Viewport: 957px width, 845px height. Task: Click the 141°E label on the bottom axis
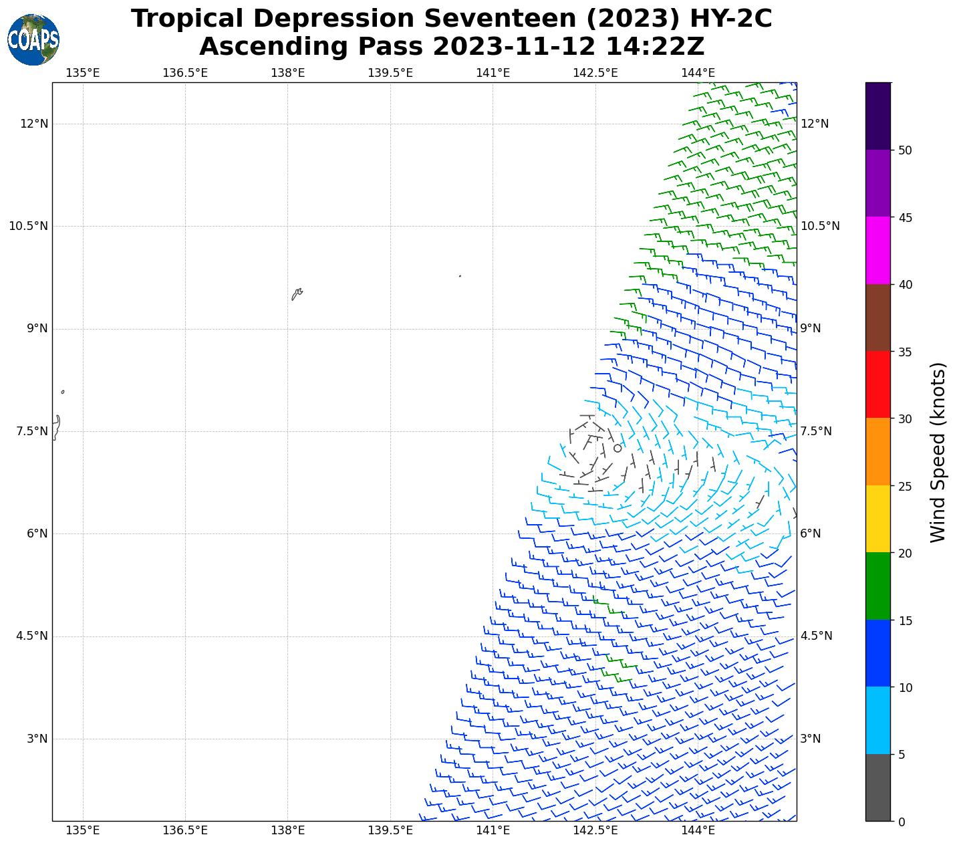click(493, 830)
